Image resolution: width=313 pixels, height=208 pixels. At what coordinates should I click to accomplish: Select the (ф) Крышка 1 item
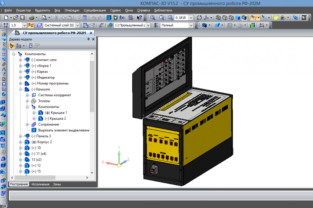pyautogui.click(x=56, y=113)
